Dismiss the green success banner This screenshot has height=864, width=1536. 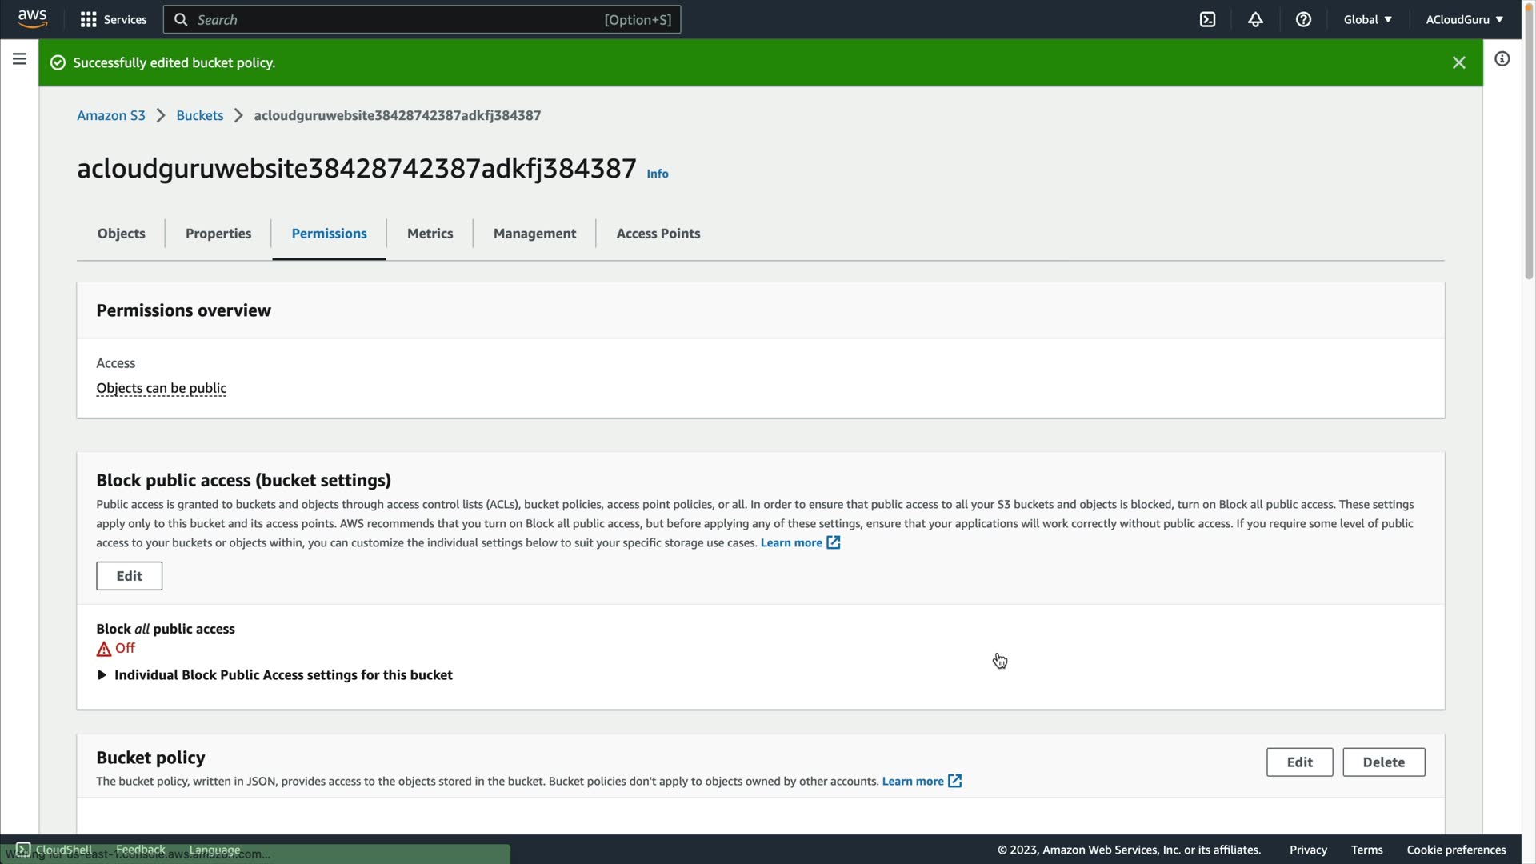[x=1458, y=62]
